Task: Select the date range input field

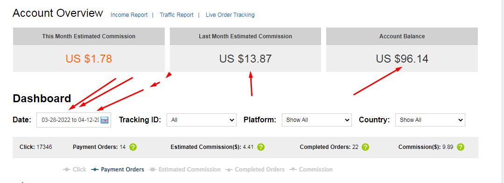Action: pyautogui.click(x=74, y=120)
